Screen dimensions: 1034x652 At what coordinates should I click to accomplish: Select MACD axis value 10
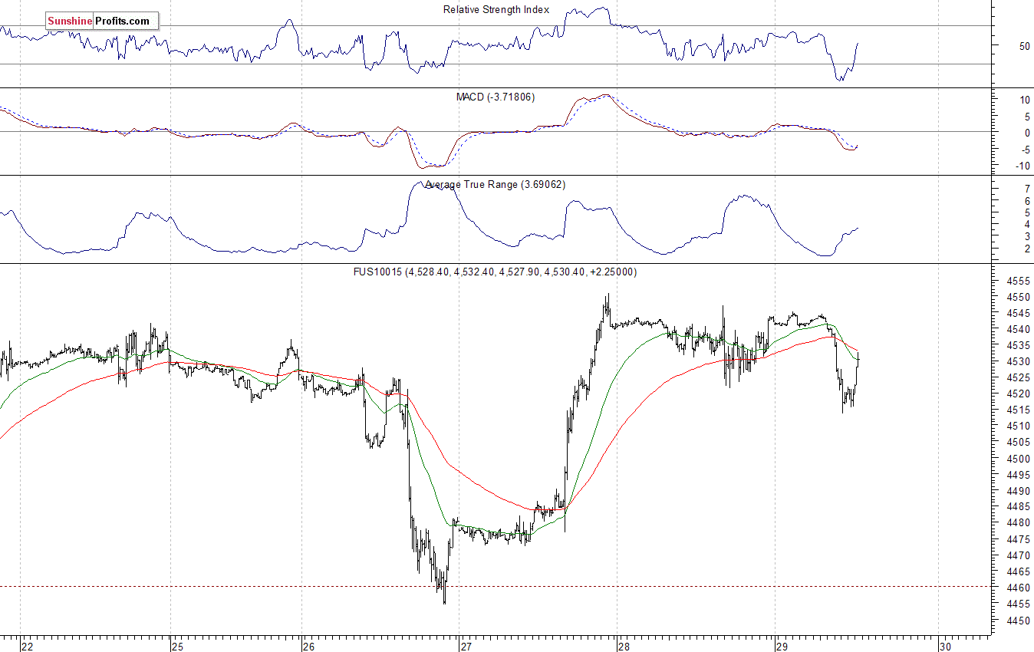click(1024, 100)
